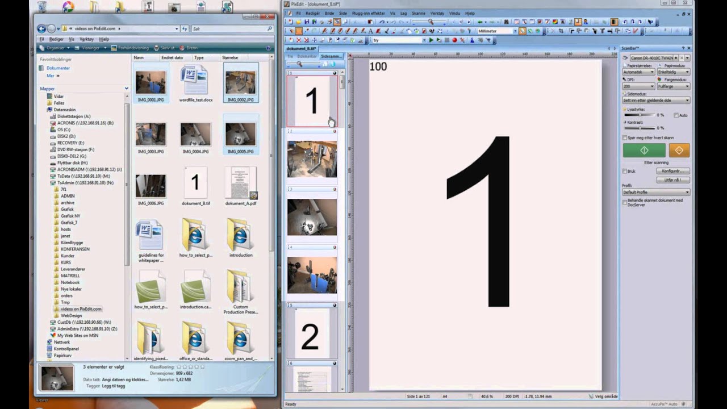This screenshot has width=727, height=409.
Task: Click the binoculars search icon in PixEdit
Action: pos(506,22)
